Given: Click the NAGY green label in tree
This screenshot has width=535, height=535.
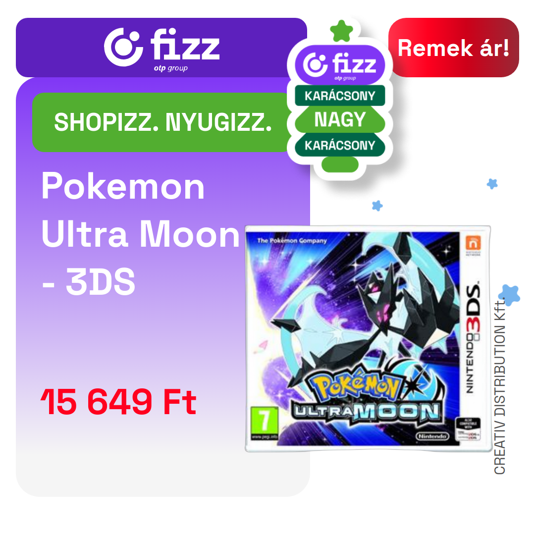Looking at the screenshot, I should (340, 119).
